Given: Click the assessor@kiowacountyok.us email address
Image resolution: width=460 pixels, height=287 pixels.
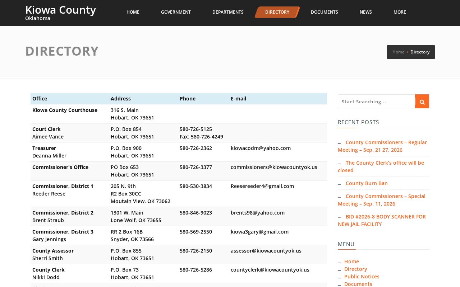Looking at the screenshot, I should (x=266, y=251).
